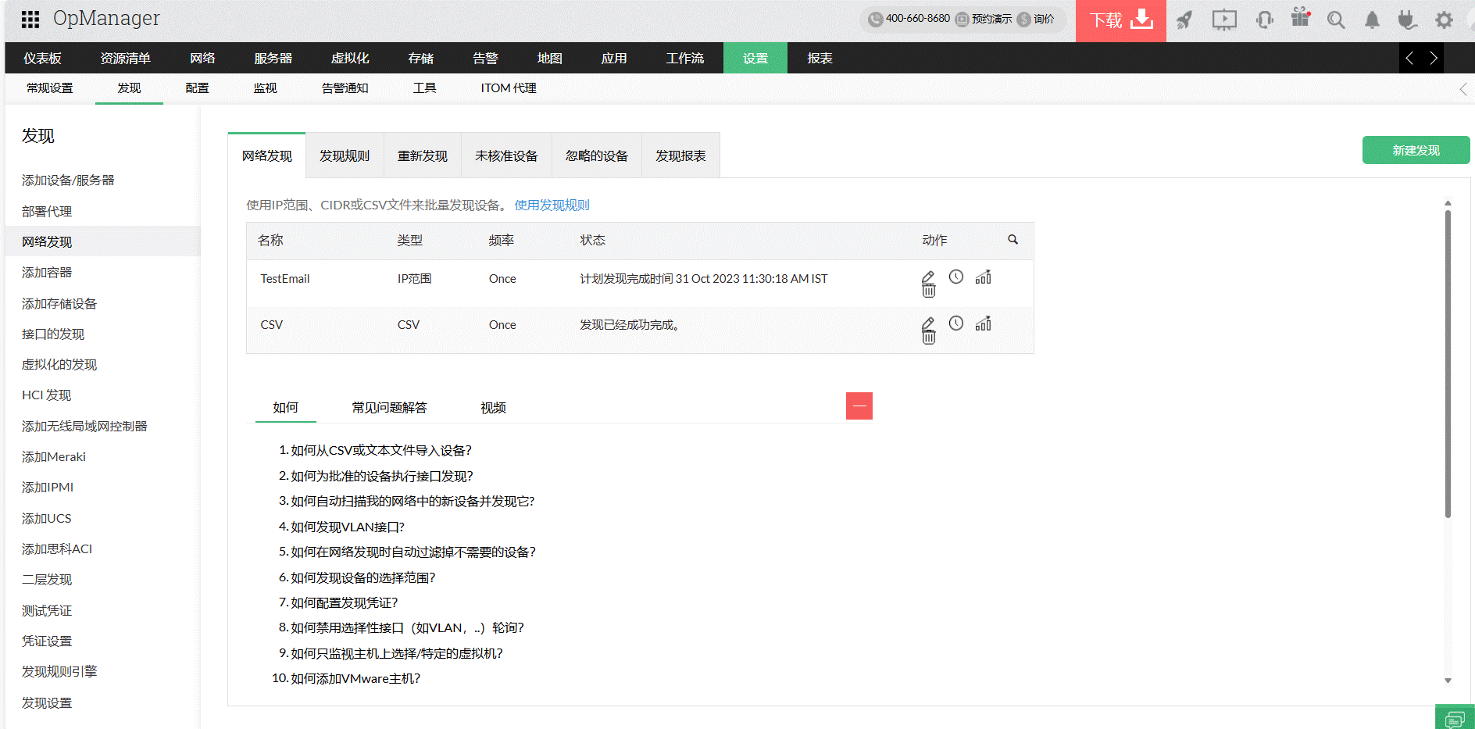Delete the CSV discovery entry
The height and width of the screenshot is (729, 1475).
(928, 336)
